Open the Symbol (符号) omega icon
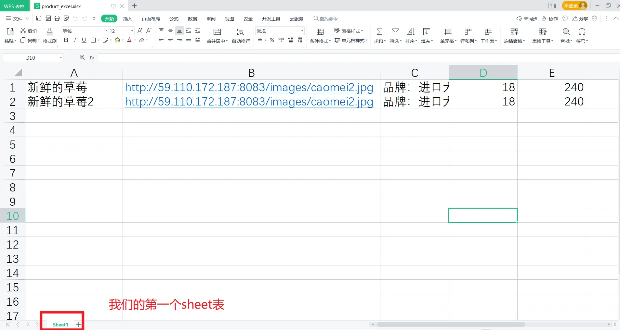 click(582, 31)
